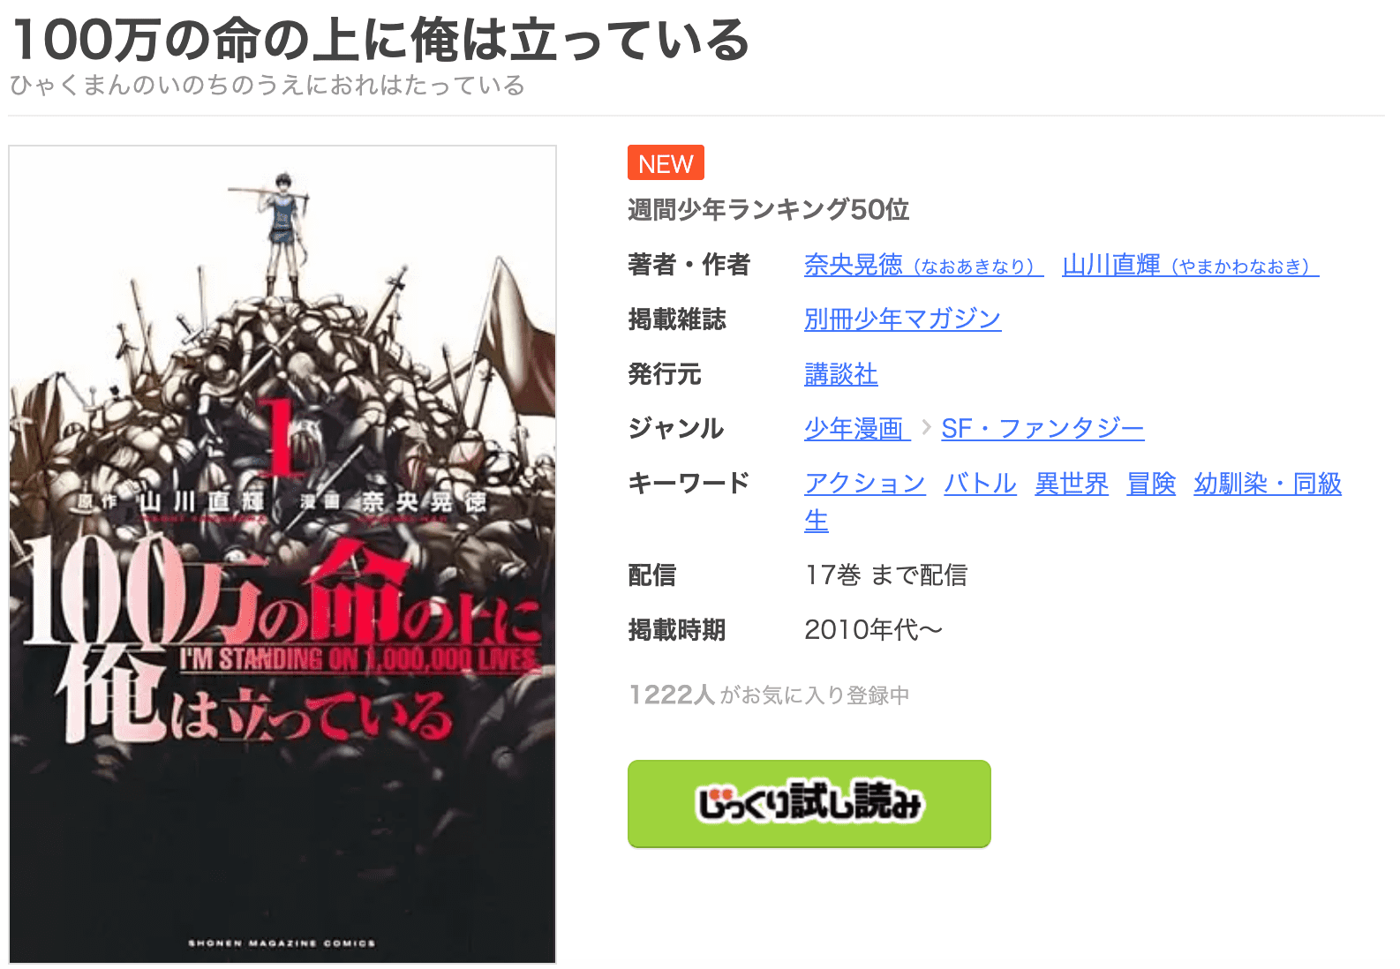This screenshot has height=969, width=1400.
Task: Open the 異世界 keyword link
Action: (1072, 484)
